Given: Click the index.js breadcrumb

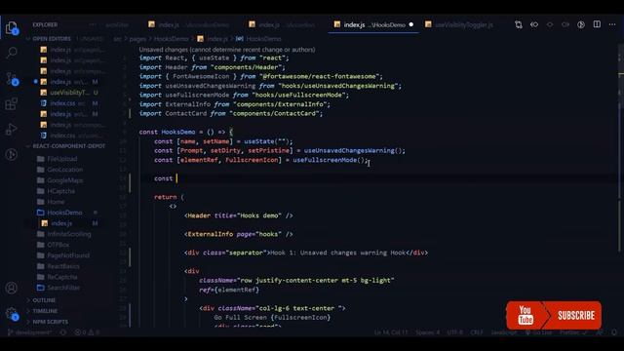Looking at the screenshot, I should coord(213,39).
